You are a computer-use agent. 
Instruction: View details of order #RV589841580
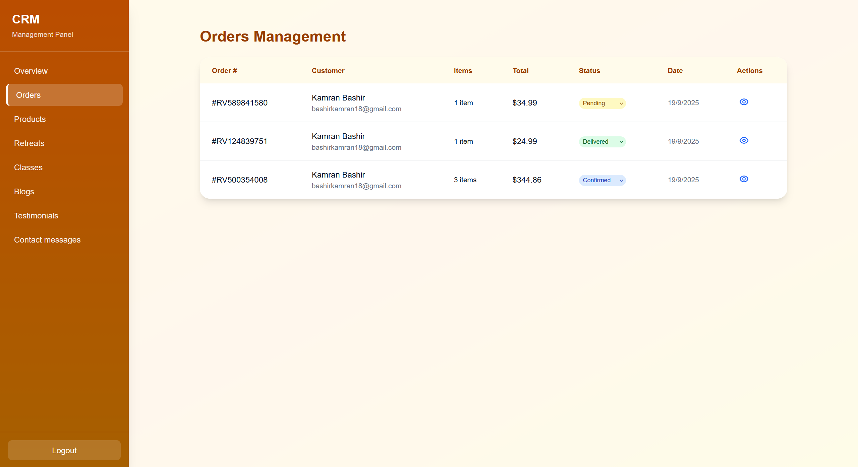click(x=743, y=102)
